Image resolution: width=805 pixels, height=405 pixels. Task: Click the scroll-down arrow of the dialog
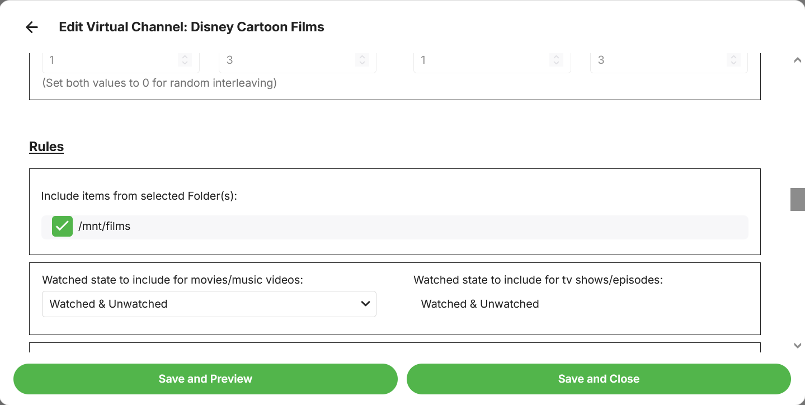pos(798,346)
